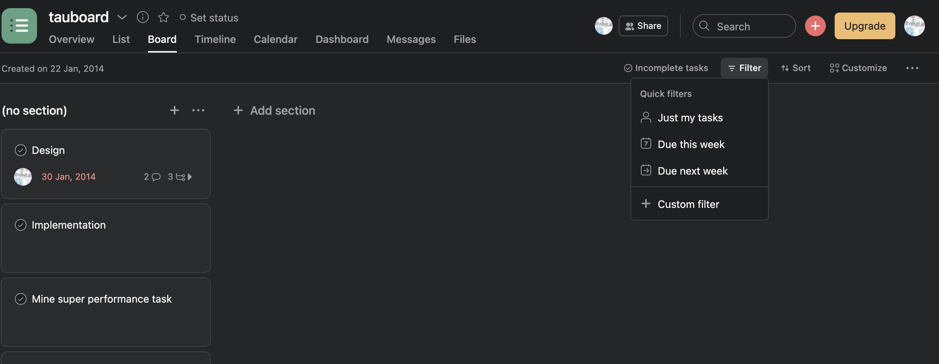Open the tauboard title dropdown
939x364 pixels.
tap(122, 17)
